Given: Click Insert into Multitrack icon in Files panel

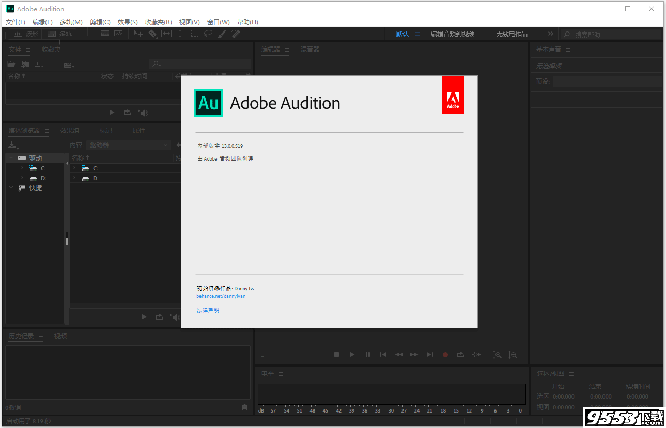Looking at the screenshot, I should (69, 65).
